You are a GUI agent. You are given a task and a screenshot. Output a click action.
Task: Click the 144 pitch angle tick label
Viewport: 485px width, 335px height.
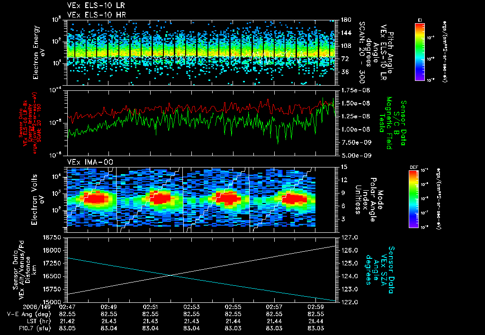pyautogui.click(x=346, y=33)
